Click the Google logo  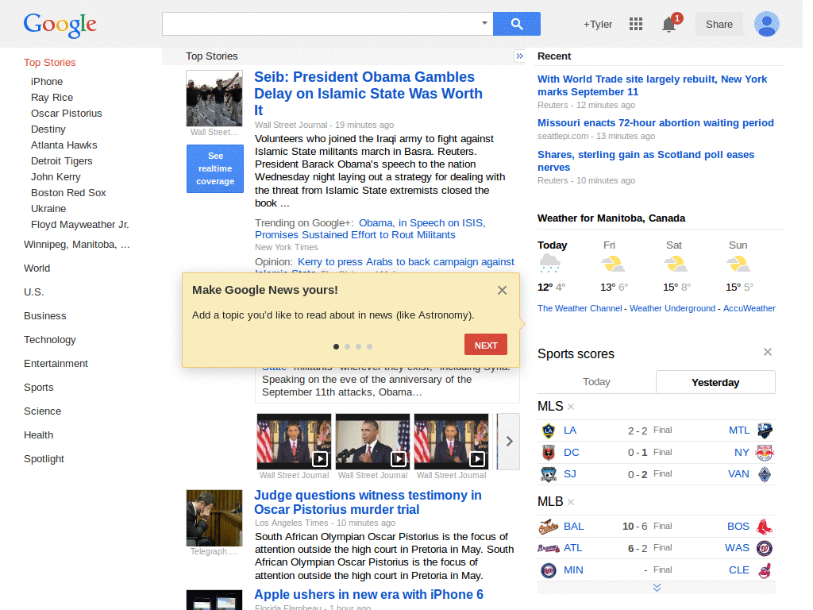pyautogui.click(x=60, y=25)
